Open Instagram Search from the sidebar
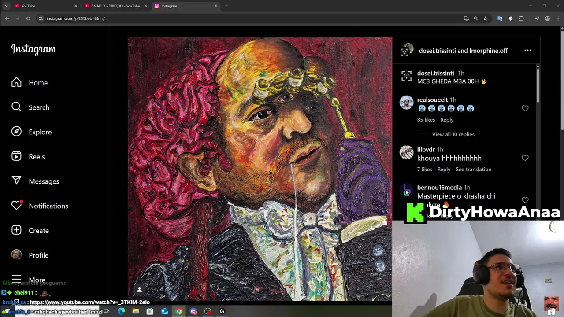Image resolution: width=564 pixels, height=317 pixels. pos(30,107)
